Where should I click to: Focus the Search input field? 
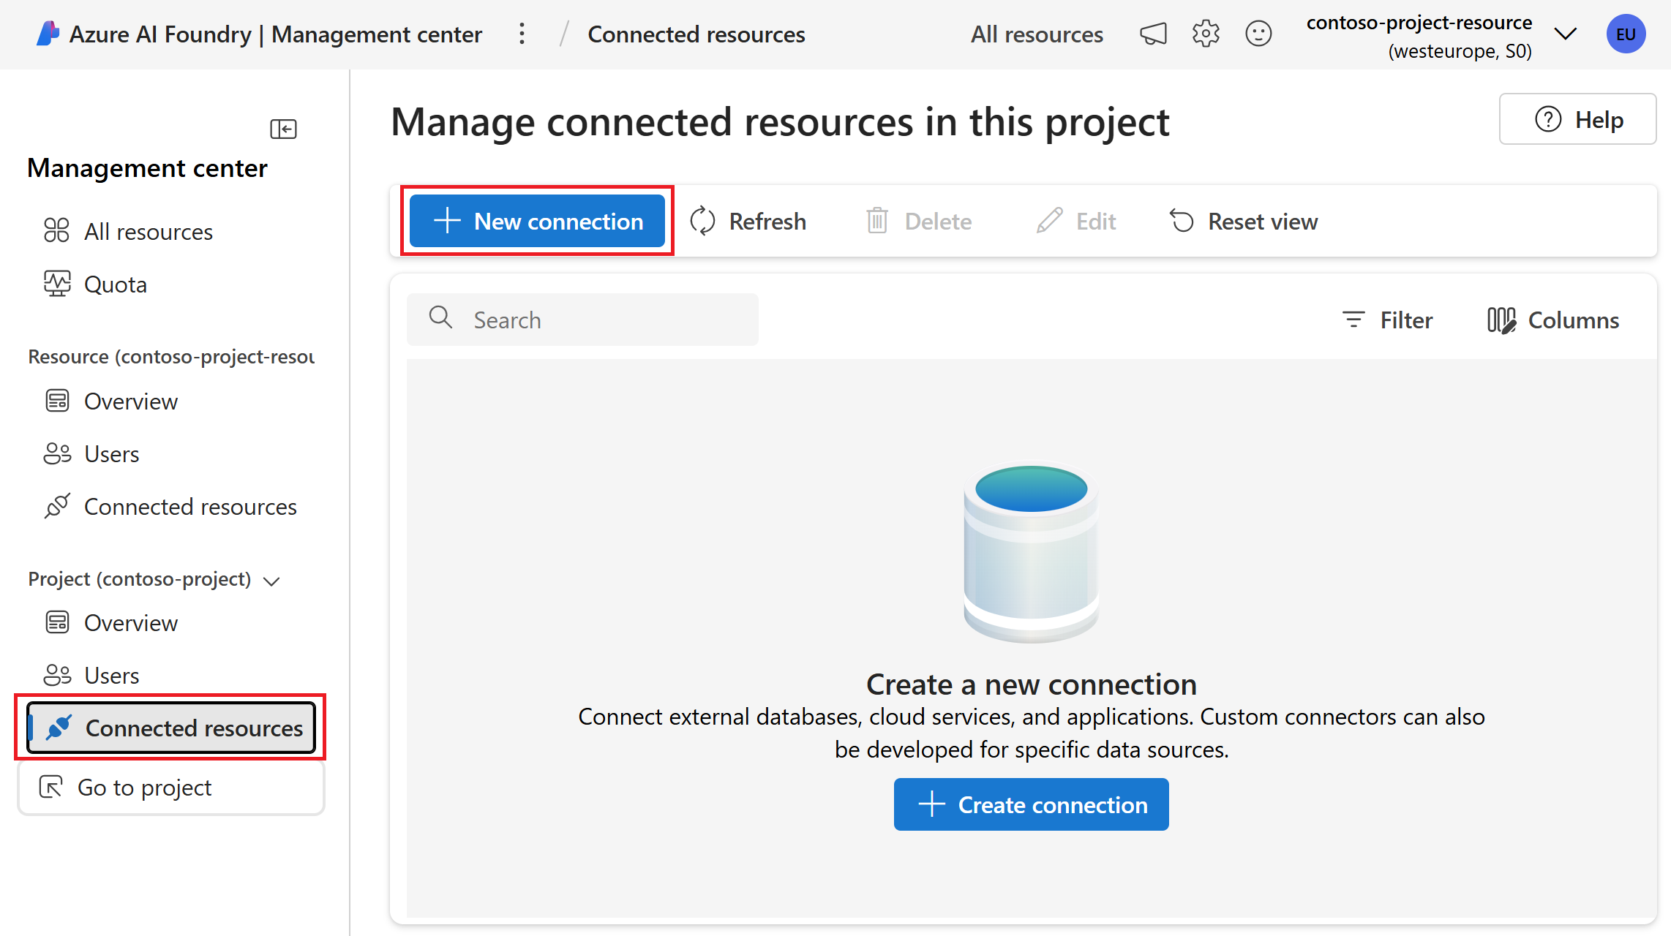point(582,320)
